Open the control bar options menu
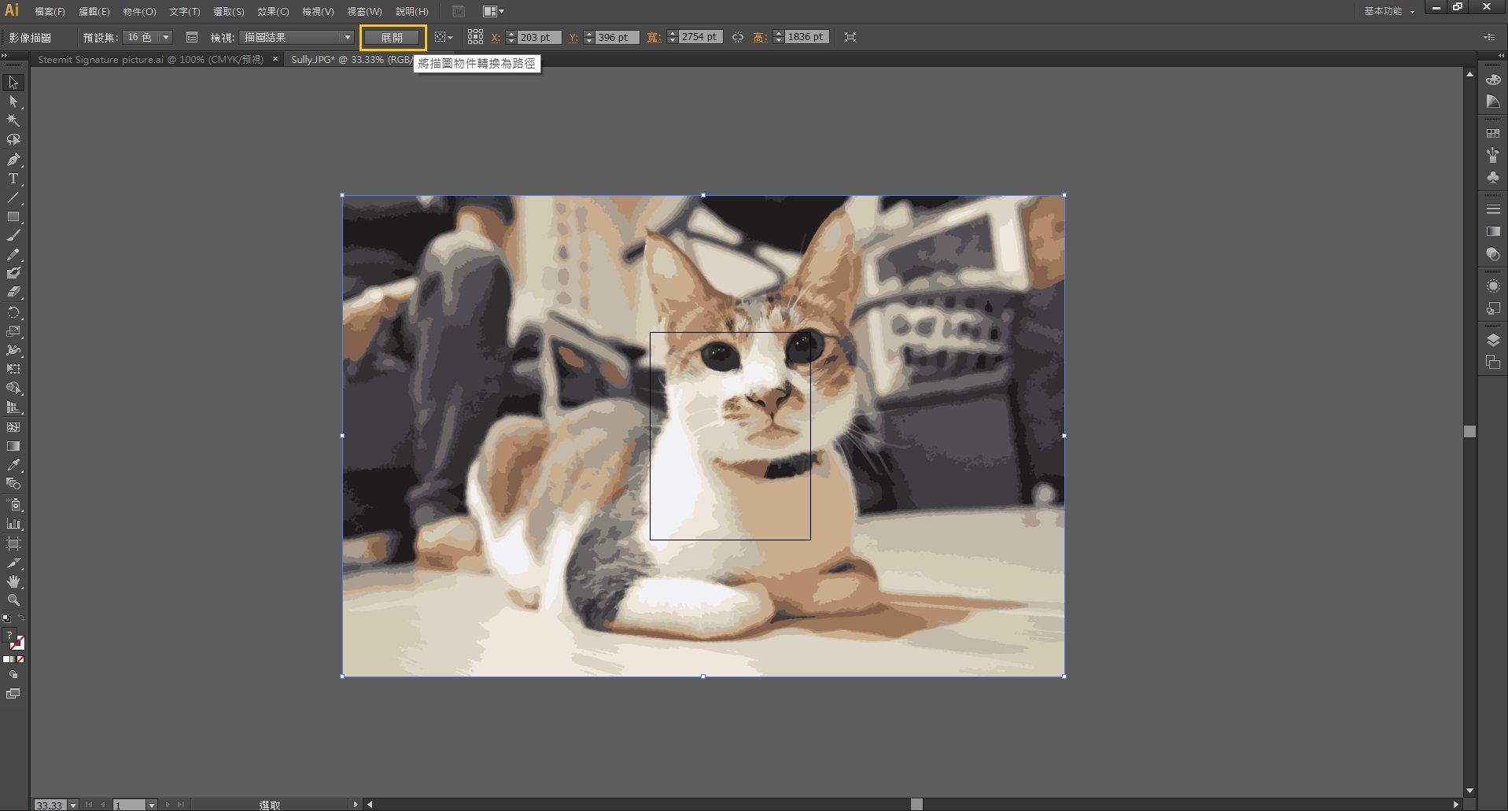1508x811 pixels. [1489, 37]
